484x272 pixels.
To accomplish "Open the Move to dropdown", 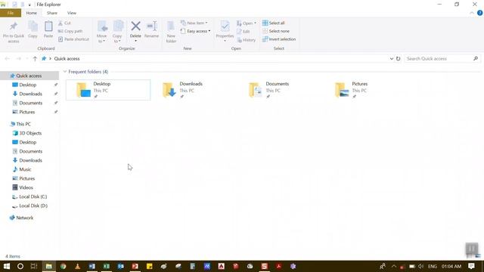I will [x=102, y=32].
